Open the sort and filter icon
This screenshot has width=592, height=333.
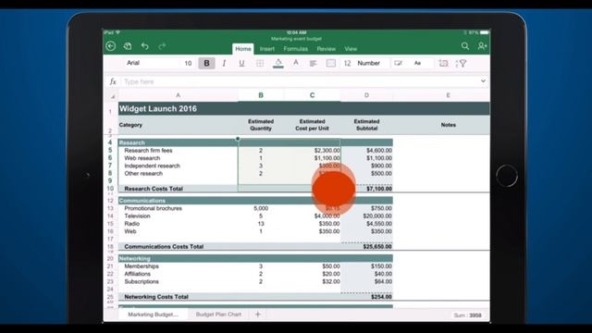pyautogui.click(x=461, y=63)
